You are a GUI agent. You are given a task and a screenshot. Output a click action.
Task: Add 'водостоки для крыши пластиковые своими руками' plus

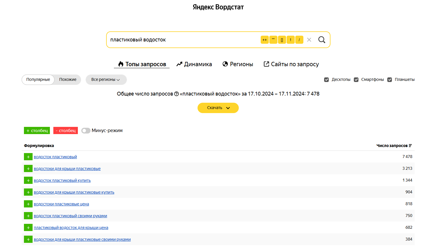[x=28, y=239]
